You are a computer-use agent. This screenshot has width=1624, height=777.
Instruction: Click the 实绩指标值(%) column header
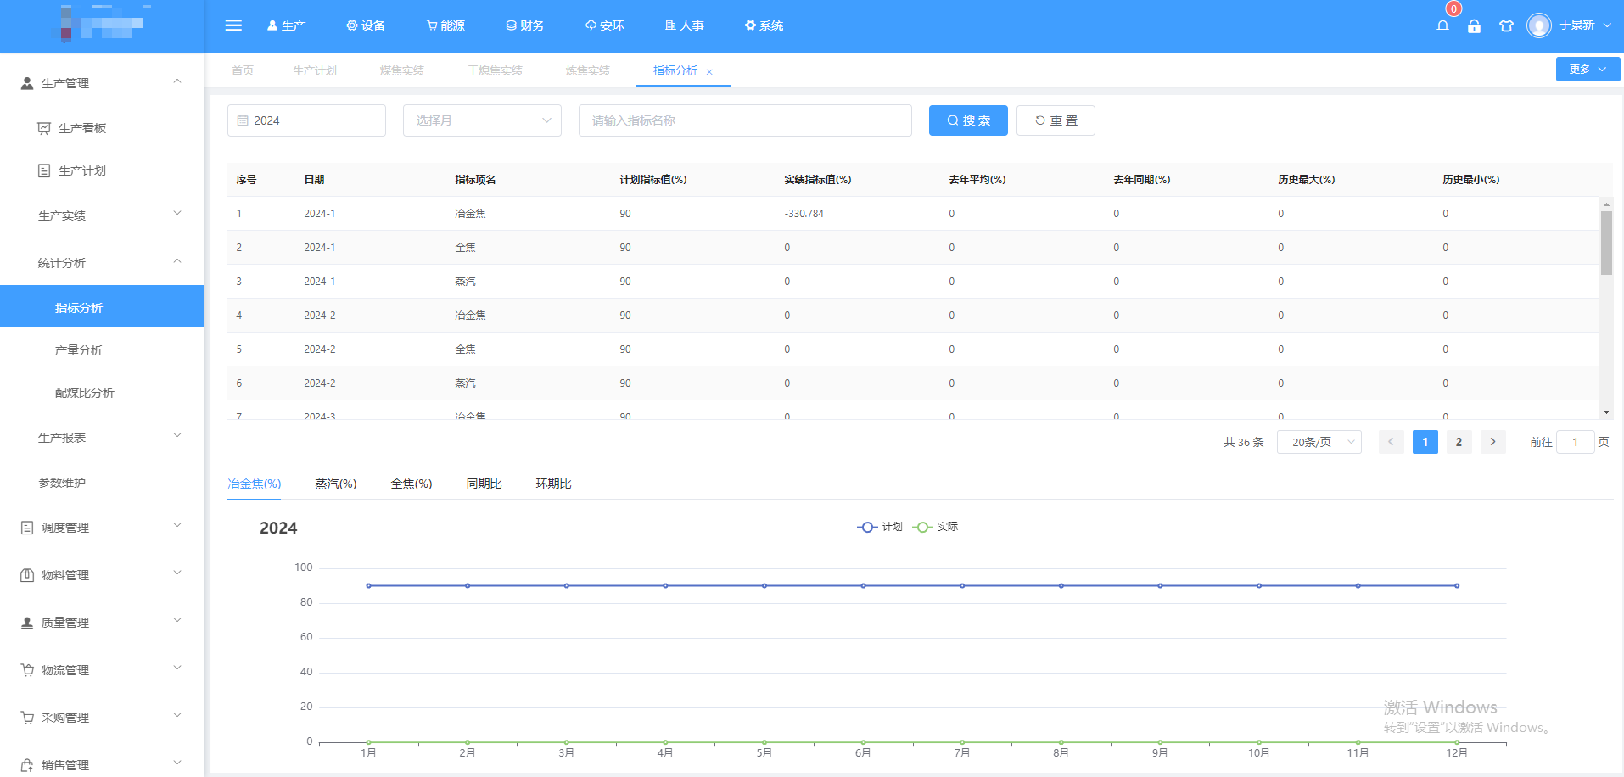pos(817,180)
